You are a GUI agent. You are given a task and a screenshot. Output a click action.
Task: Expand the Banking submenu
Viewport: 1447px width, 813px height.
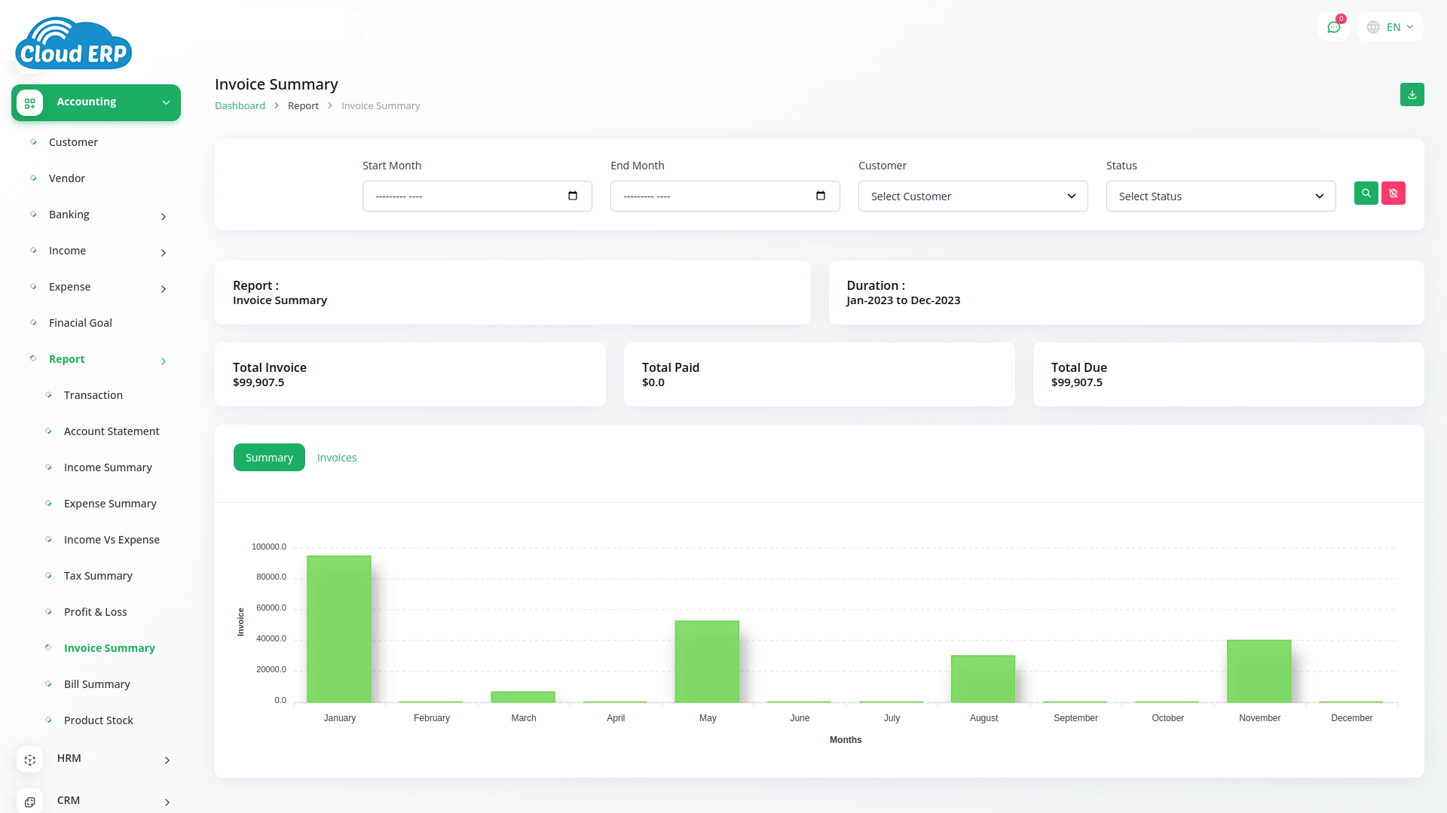click(x=164, y=217)
